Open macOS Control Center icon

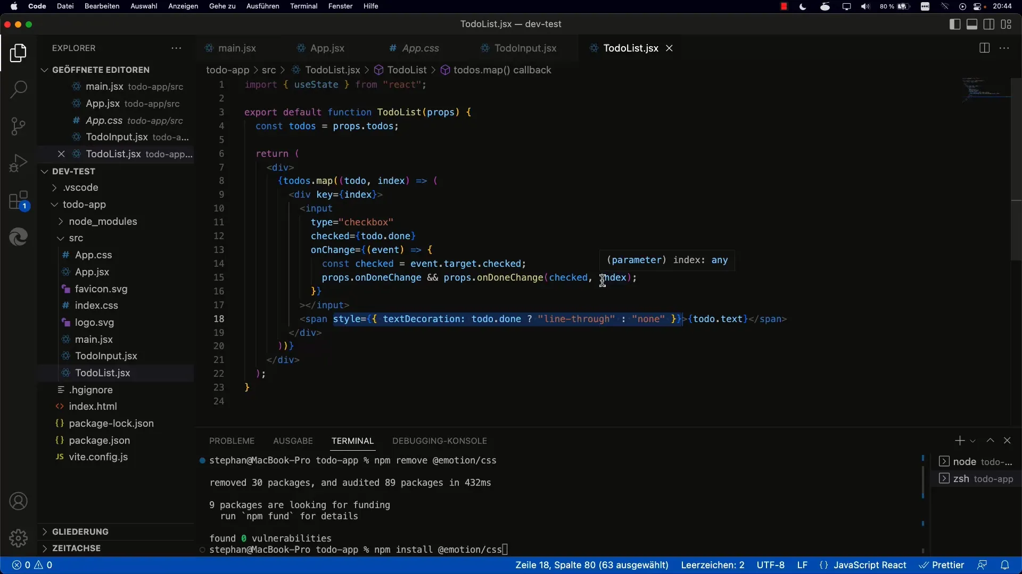tap(978, 6)
